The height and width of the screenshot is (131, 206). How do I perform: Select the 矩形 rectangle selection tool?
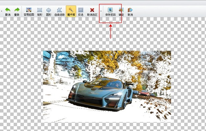(40, 12)
